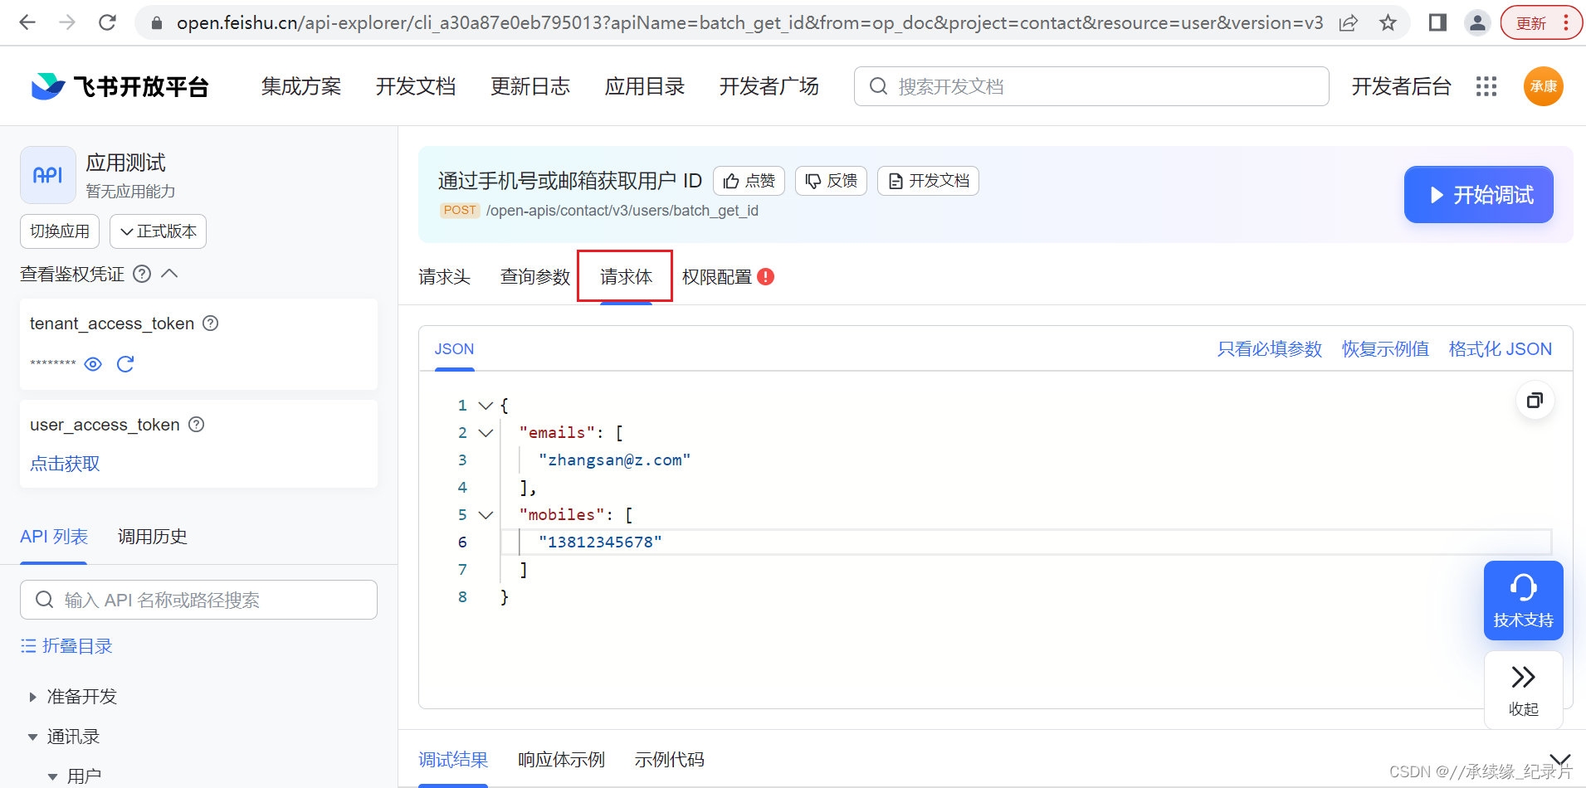The width and height of the screenshot is (1586, 788).
Task: Expand the 准备开发 tree node
Action: pos(32,697)
